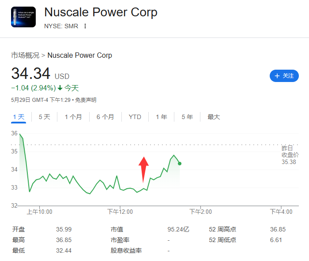Open the 5 年 chart range
309x261 pixels.
(x=187, y=117)
